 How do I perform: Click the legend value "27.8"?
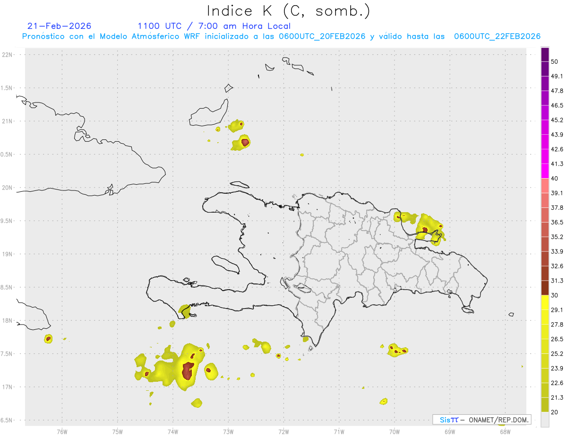tap(557, 325)
